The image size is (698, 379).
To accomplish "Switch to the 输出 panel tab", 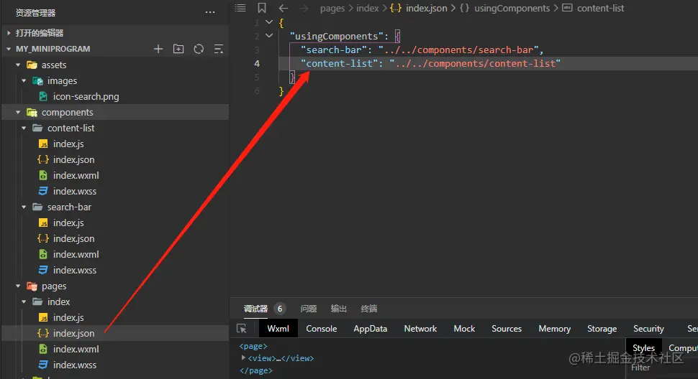I will [339, 309].
